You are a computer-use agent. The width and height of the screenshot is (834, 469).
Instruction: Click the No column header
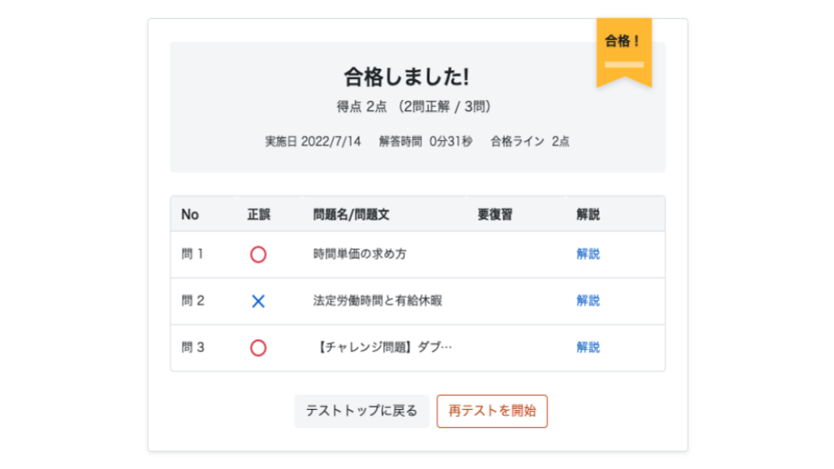coord(189,215)
